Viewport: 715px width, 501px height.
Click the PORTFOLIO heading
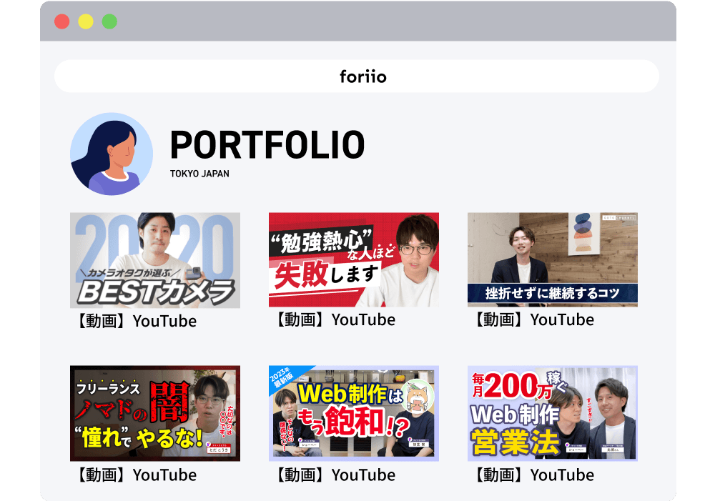point(267,145)
